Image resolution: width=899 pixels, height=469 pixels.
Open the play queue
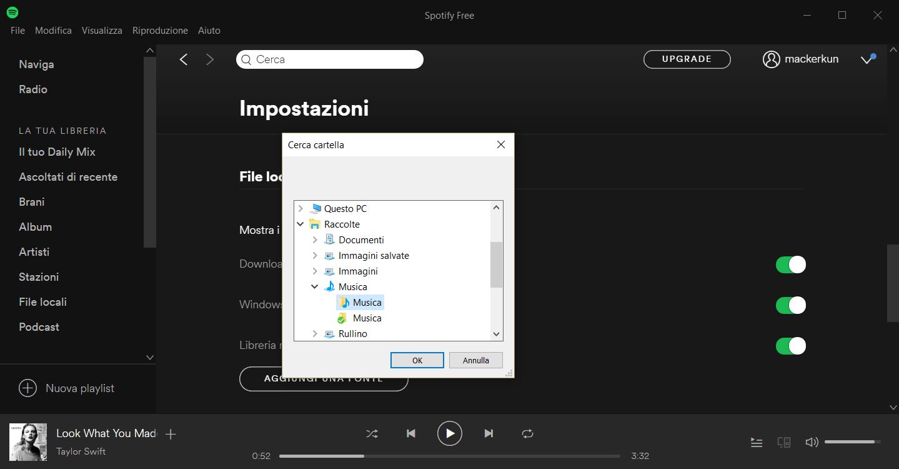click(757, 443)
